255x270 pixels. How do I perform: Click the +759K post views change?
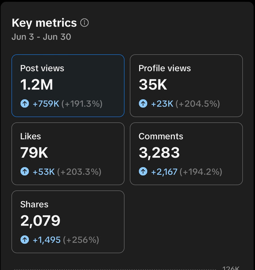coord(46,104)
